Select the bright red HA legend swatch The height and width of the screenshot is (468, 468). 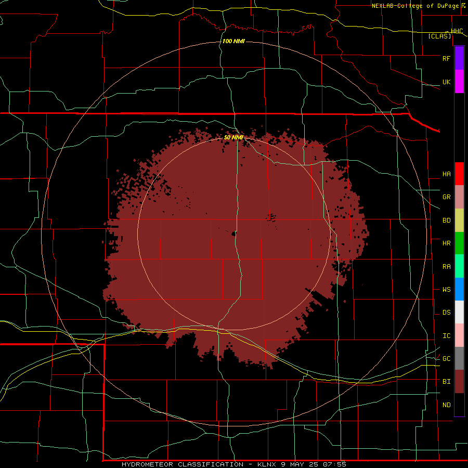(459, 174)
